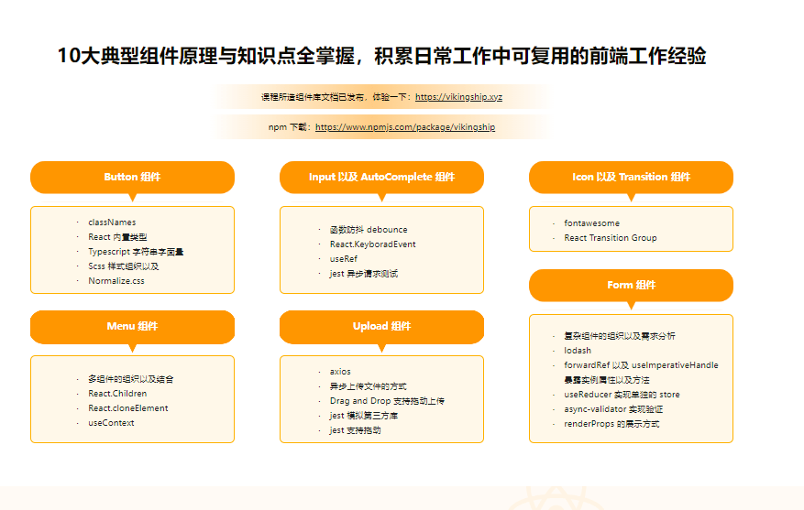The width and height of the screenshot is (804, 510).
Task: Select the lodash list item
Action: tap(578, 351)
